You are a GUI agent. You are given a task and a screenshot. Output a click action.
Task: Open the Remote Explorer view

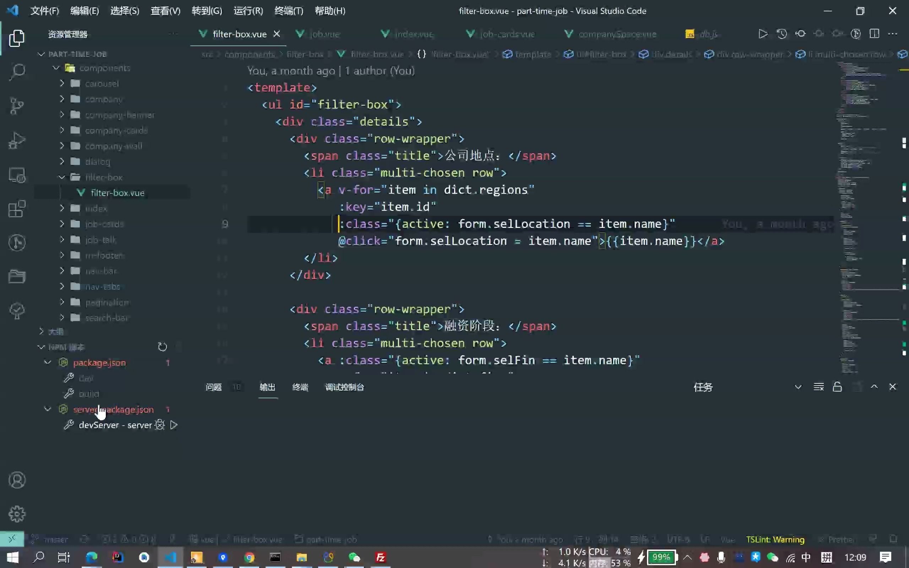[x=17, y=175]
